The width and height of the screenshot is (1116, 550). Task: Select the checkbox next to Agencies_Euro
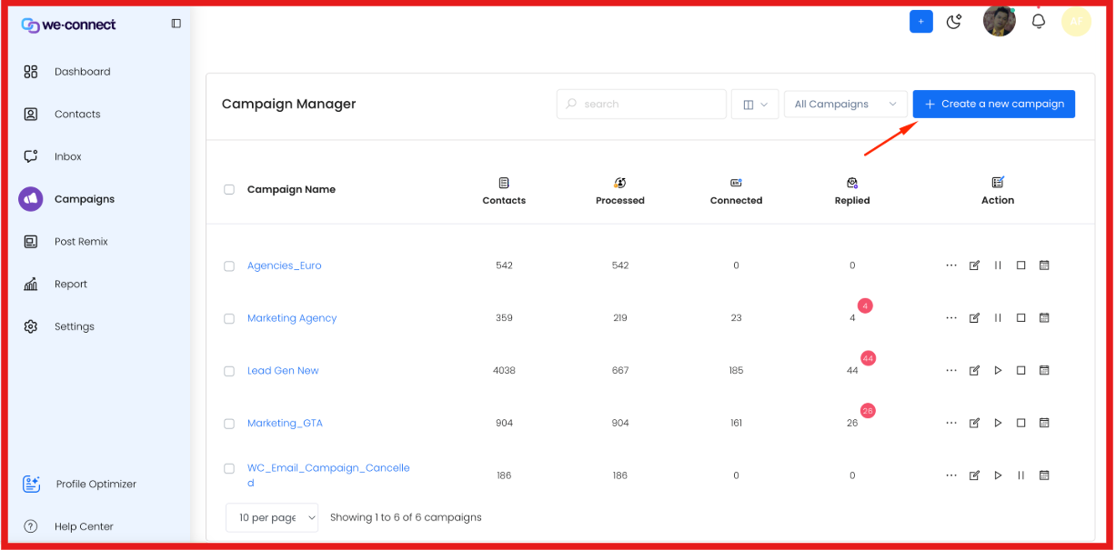click(x=228, y=265)
